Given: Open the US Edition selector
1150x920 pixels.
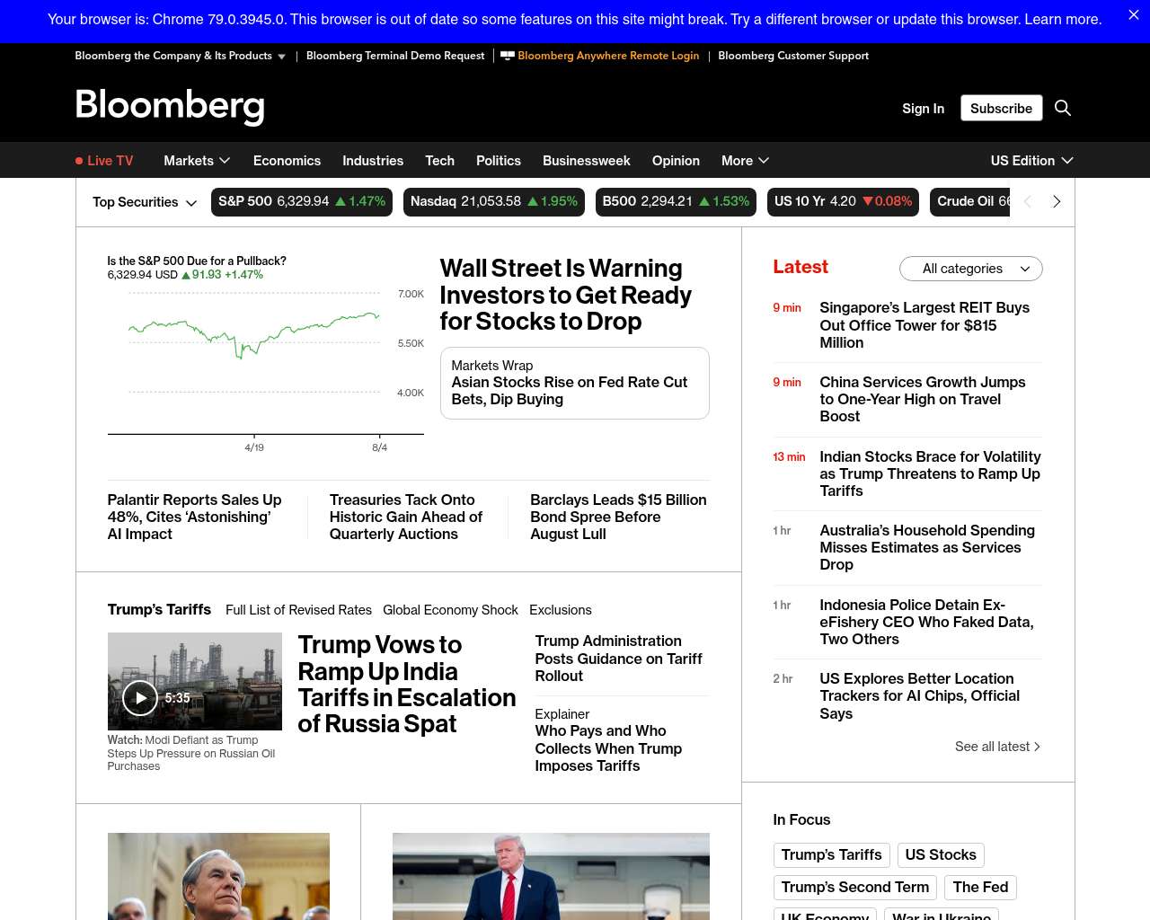Looking at the screenshot, I should [x=1031, y=161].
